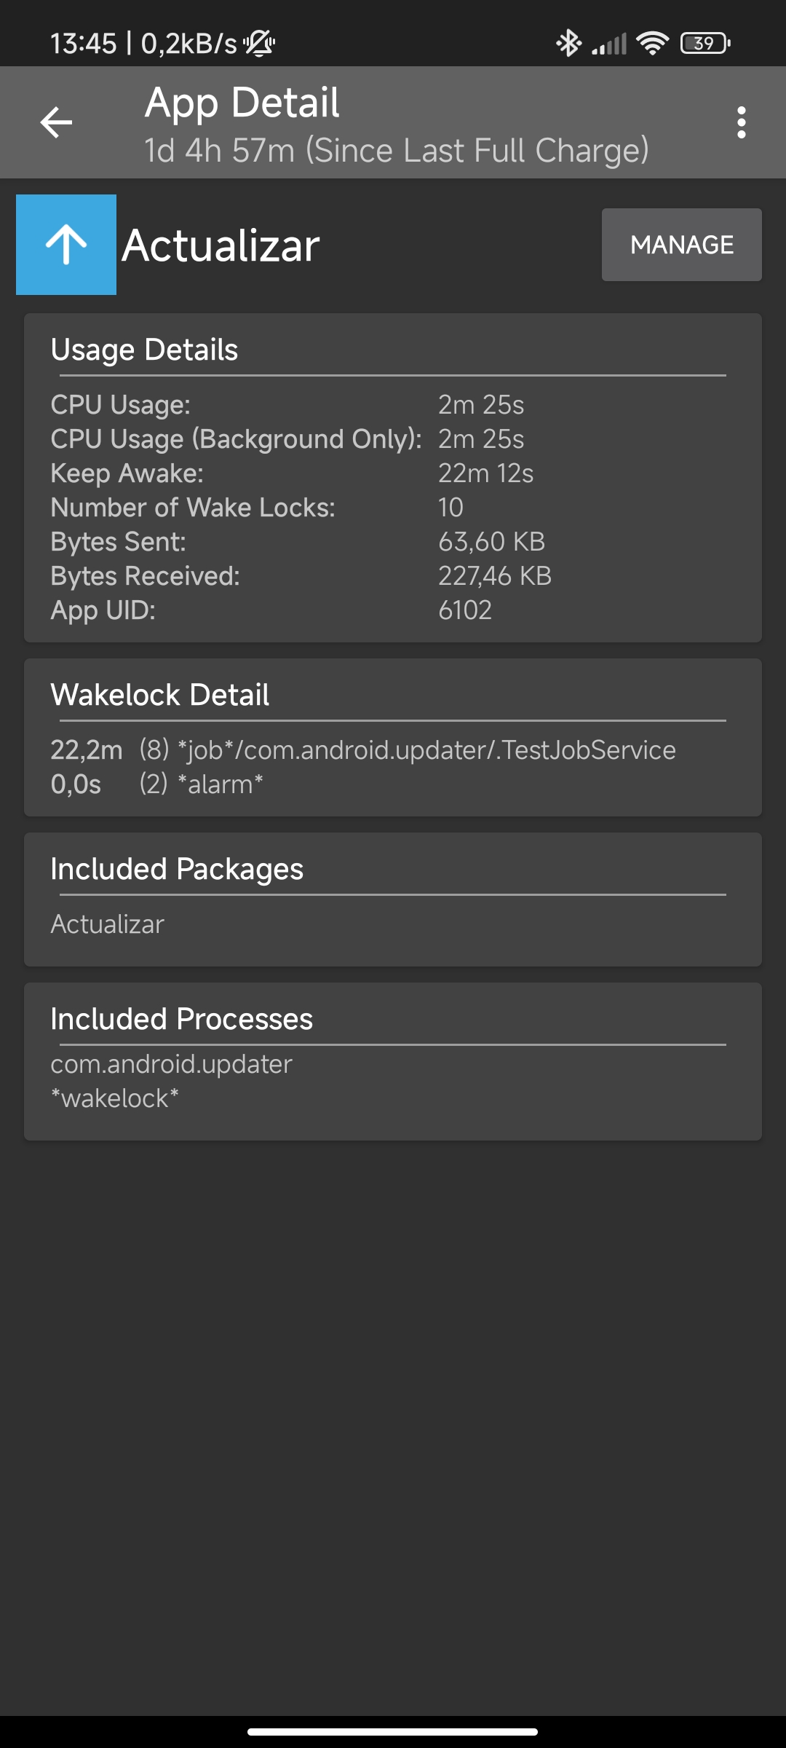Tap the back arrow icon

(56, 122)
